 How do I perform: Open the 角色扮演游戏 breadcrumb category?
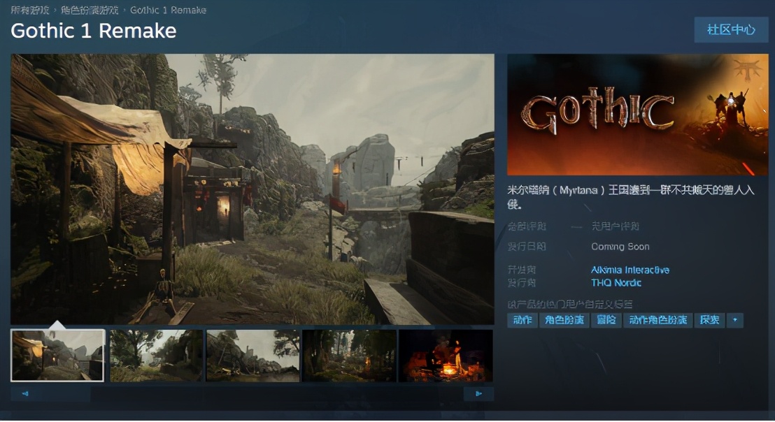(x=90, y=10)
